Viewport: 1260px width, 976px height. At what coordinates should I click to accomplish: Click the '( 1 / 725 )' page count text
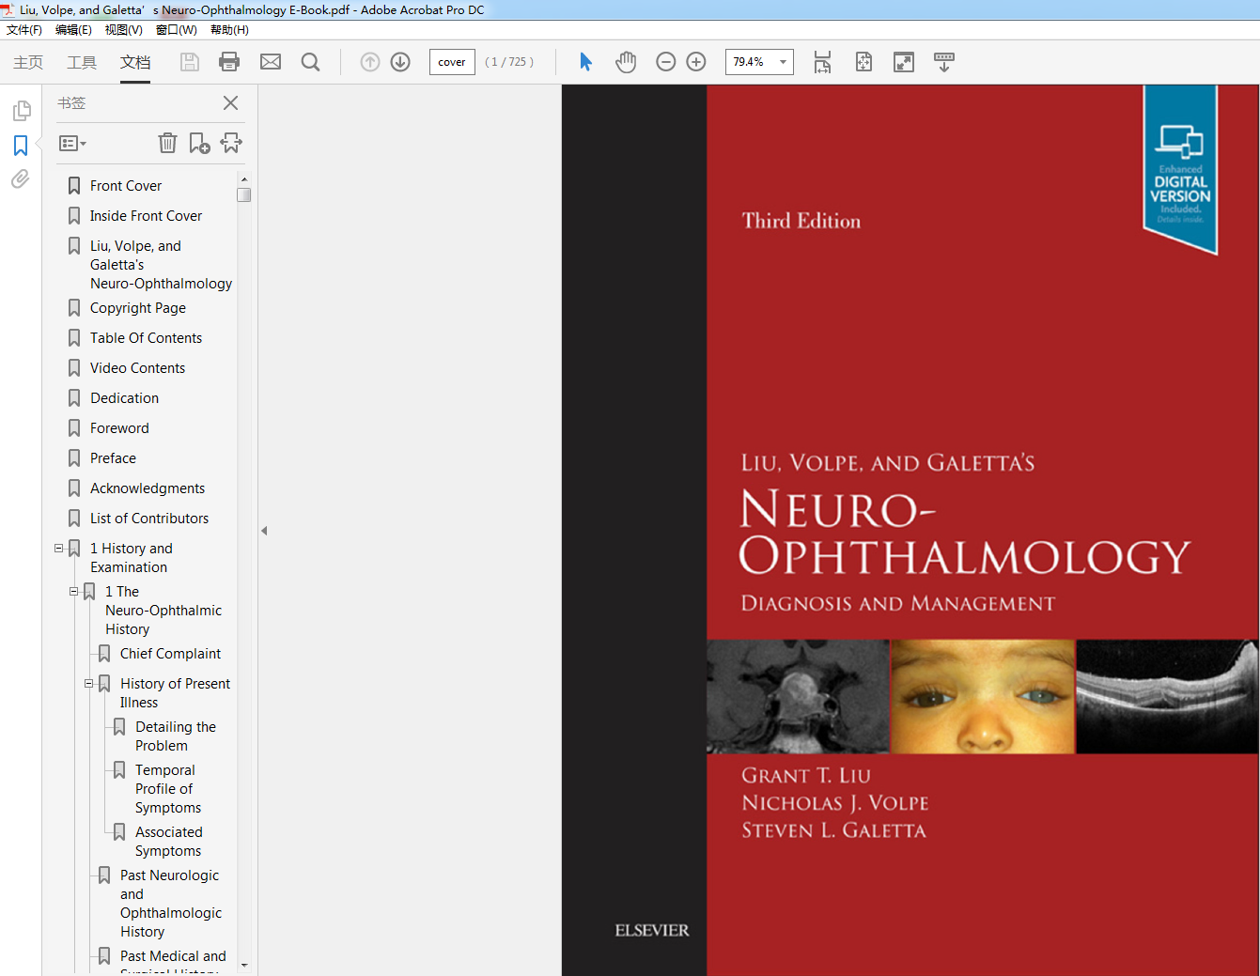click(509, 62)
